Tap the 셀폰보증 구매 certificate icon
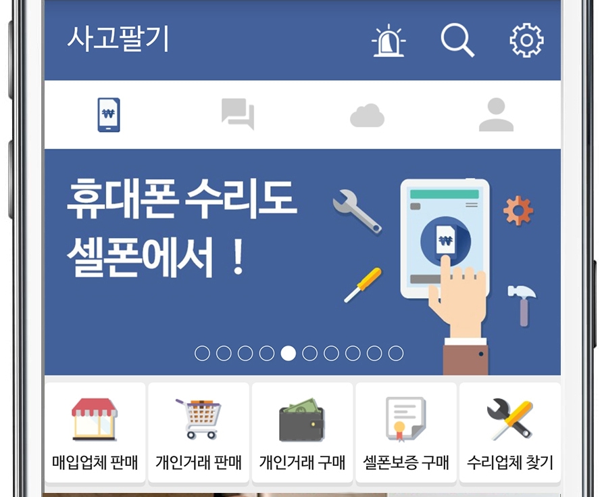The image size is (600, 497). pos(405,419)
